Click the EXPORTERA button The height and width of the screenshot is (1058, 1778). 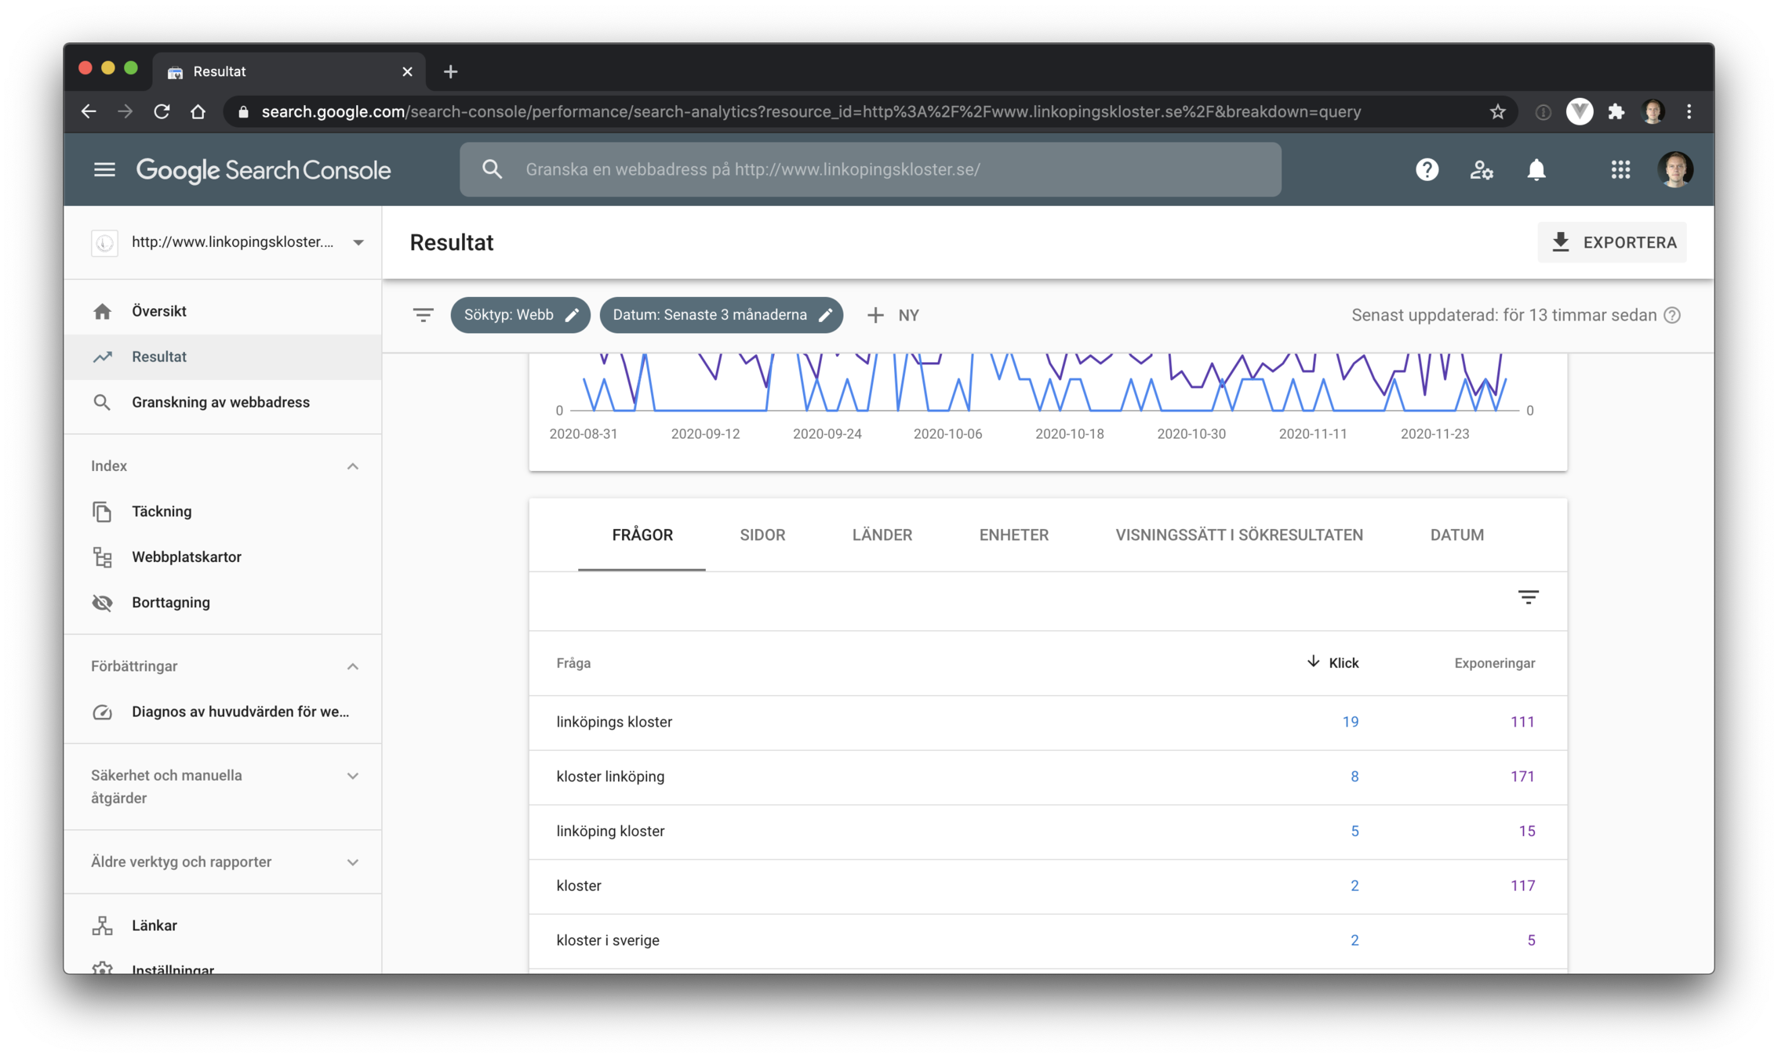click(1612, 242)
